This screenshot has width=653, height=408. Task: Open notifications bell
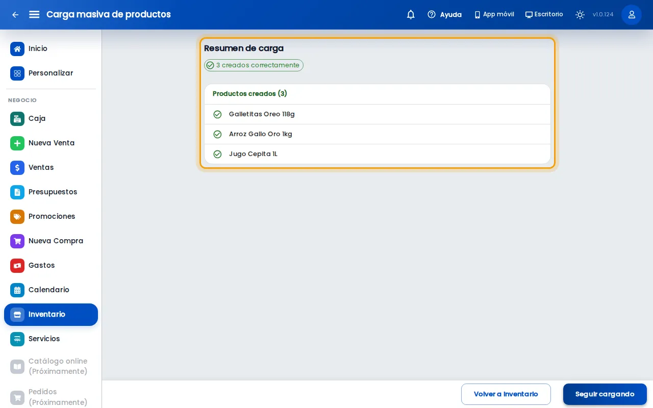(x=411, y=15)
